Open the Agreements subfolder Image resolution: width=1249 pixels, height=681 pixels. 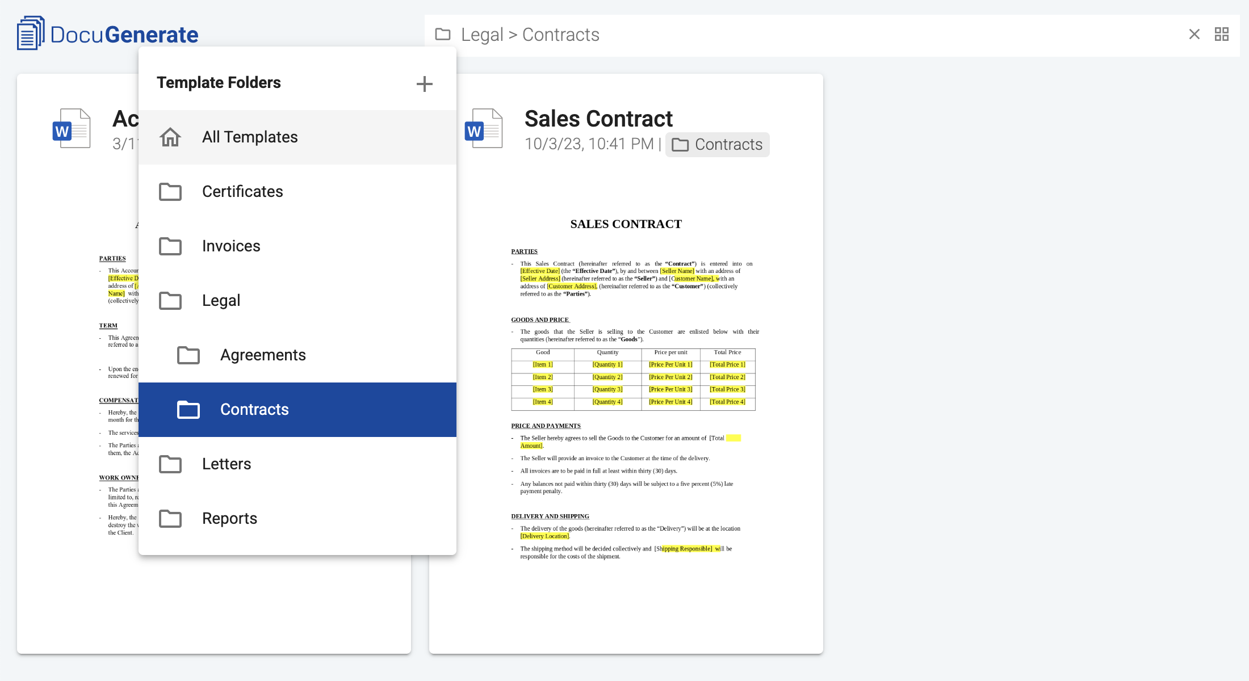coord(297,355)
